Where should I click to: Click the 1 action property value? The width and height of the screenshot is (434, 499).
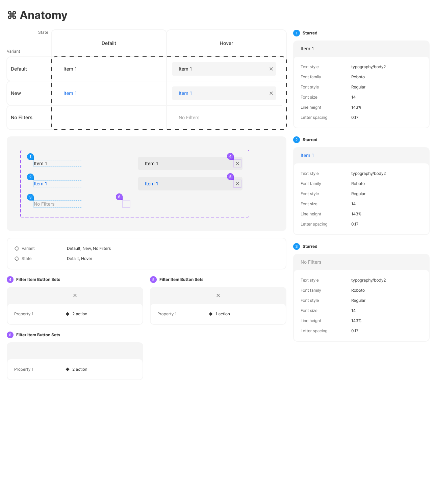coord(223,314)
